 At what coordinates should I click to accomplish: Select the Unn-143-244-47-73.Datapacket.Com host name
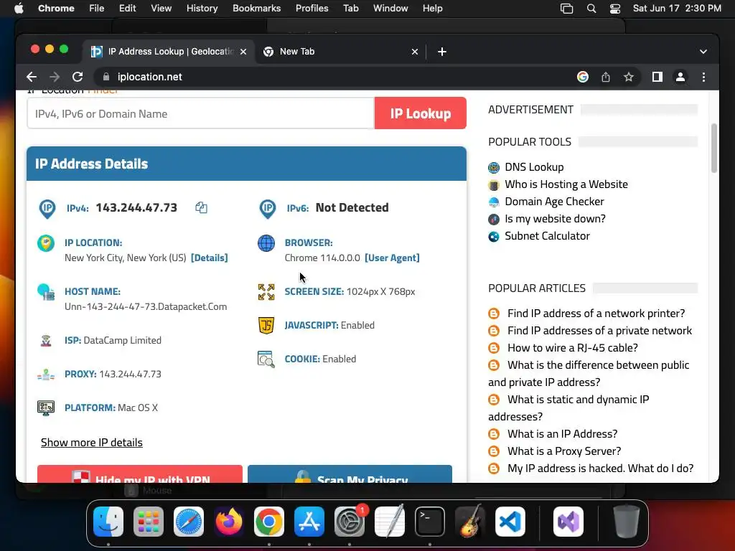(x=146, y=307)
